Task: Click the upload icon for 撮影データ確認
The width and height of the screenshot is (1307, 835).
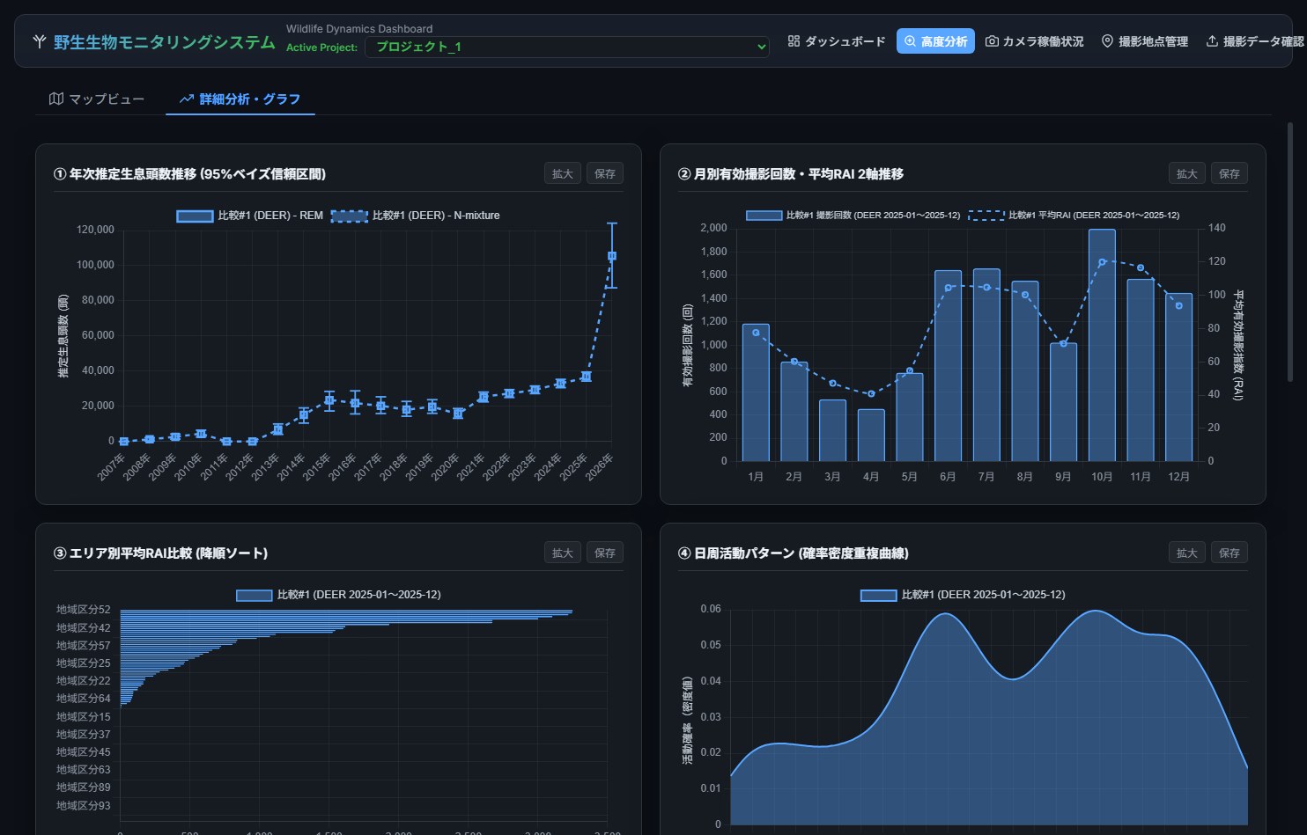Action: pos(1212,41)
